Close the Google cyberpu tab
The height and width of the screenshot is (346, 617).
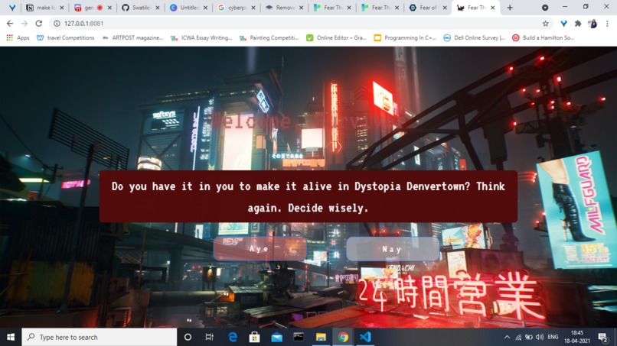[x=253, y=8]
